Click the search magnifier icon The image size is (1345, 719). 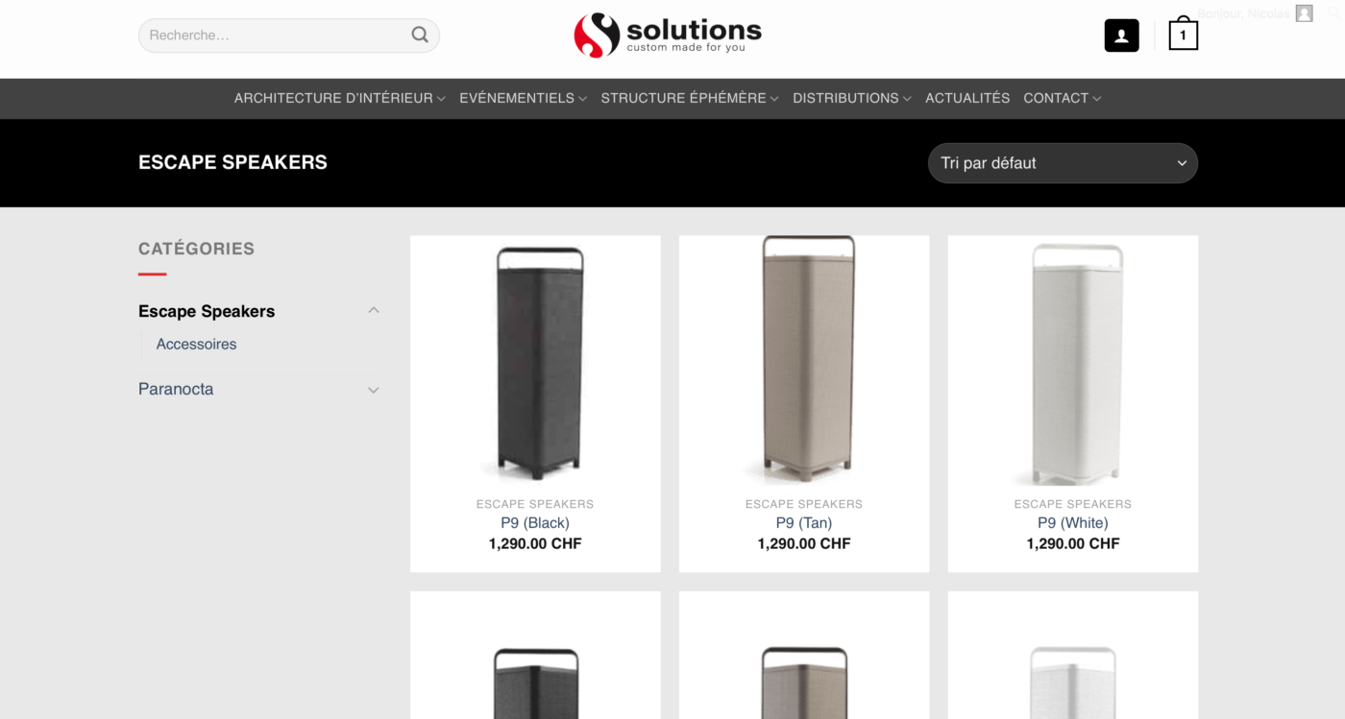pyautogui.click(x=420, y=36)
